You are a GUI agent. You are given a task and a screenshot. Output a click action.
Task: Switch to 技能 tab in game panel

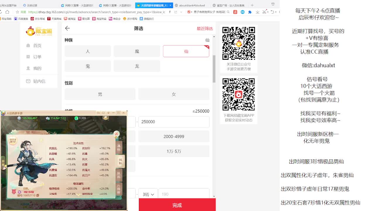point(119,175)
